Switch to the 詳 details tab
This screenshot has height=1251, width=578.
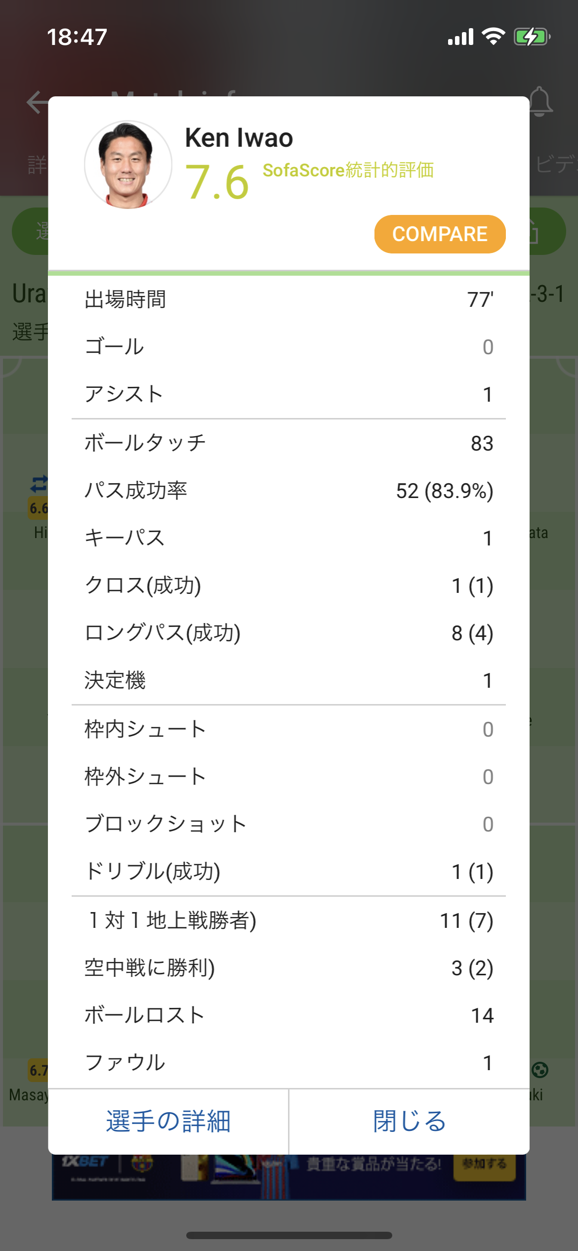point(37,164)
